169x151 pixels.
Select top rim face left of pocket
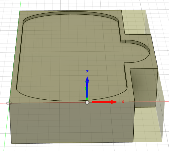(16, 54)
